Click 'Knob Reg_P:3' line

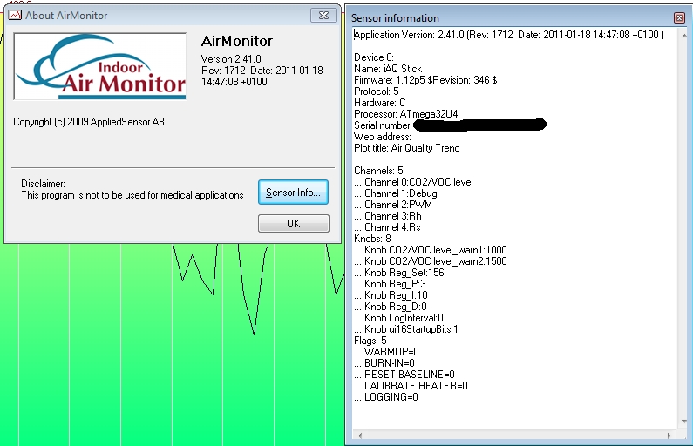390,284
